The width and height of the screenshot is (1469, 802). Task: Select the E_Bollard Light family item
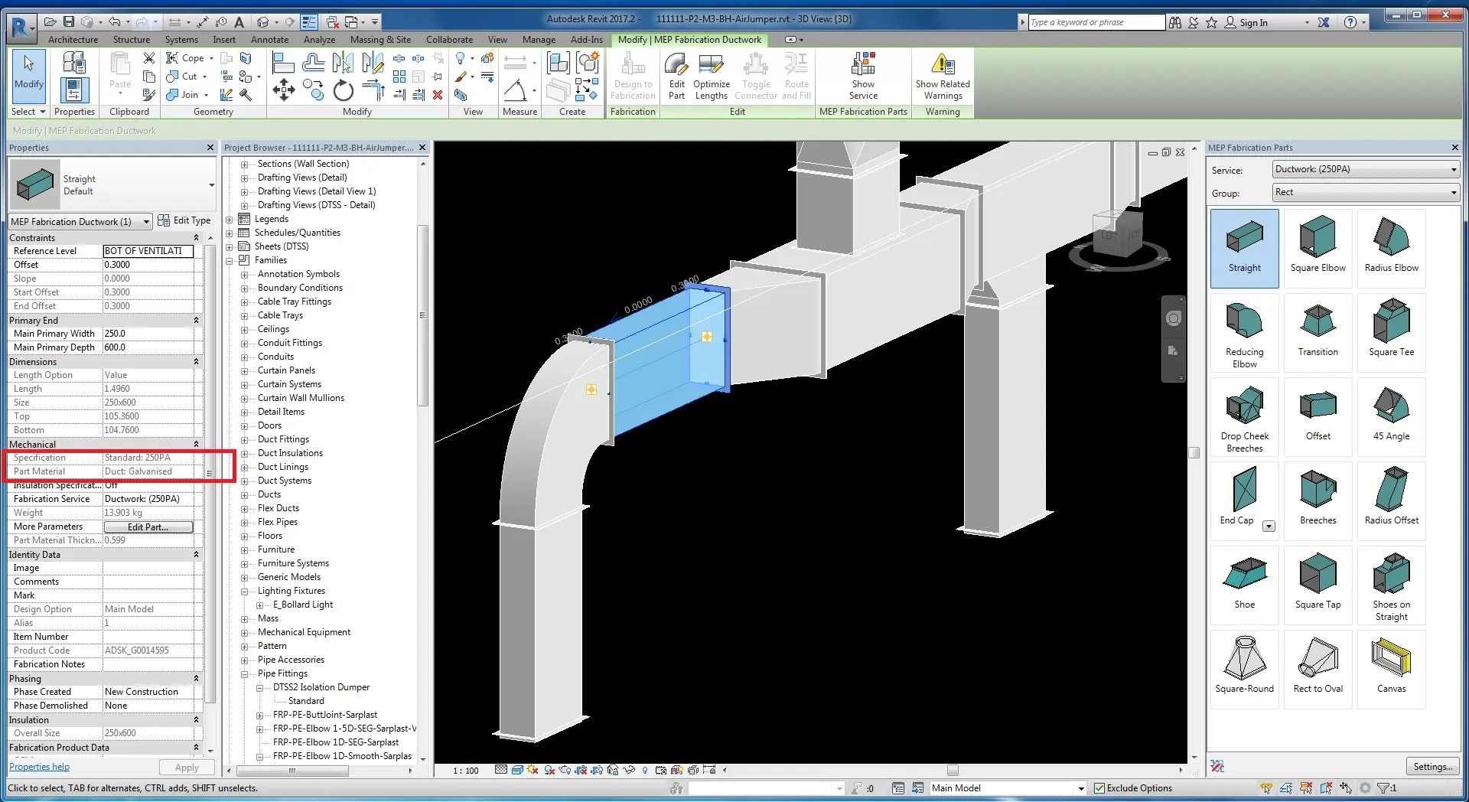[302, 605]
